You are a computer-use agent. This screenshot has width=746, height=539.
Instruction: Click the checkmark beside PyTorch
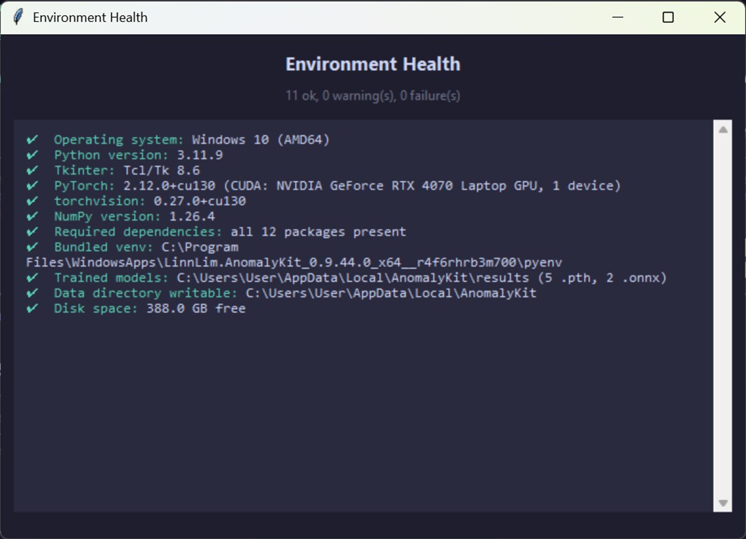(32, 185)
